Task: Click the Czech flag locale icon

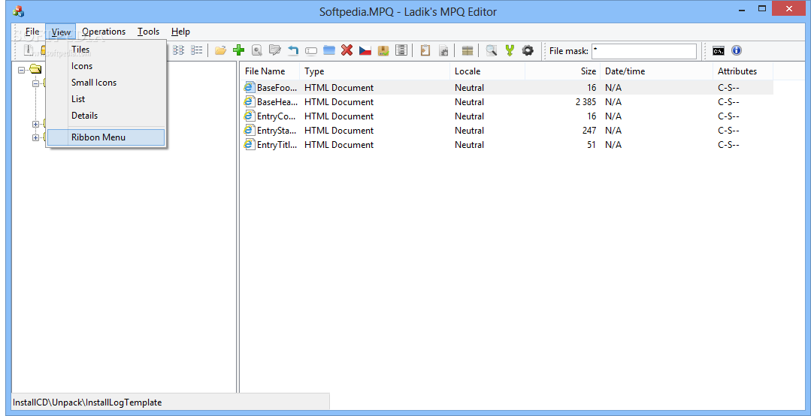Action: (x=365, y=50)
